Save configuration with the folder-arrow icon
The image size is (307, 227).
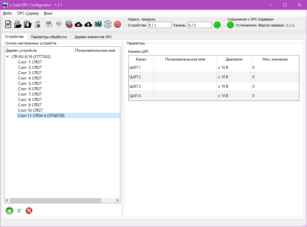coord(28,25)
